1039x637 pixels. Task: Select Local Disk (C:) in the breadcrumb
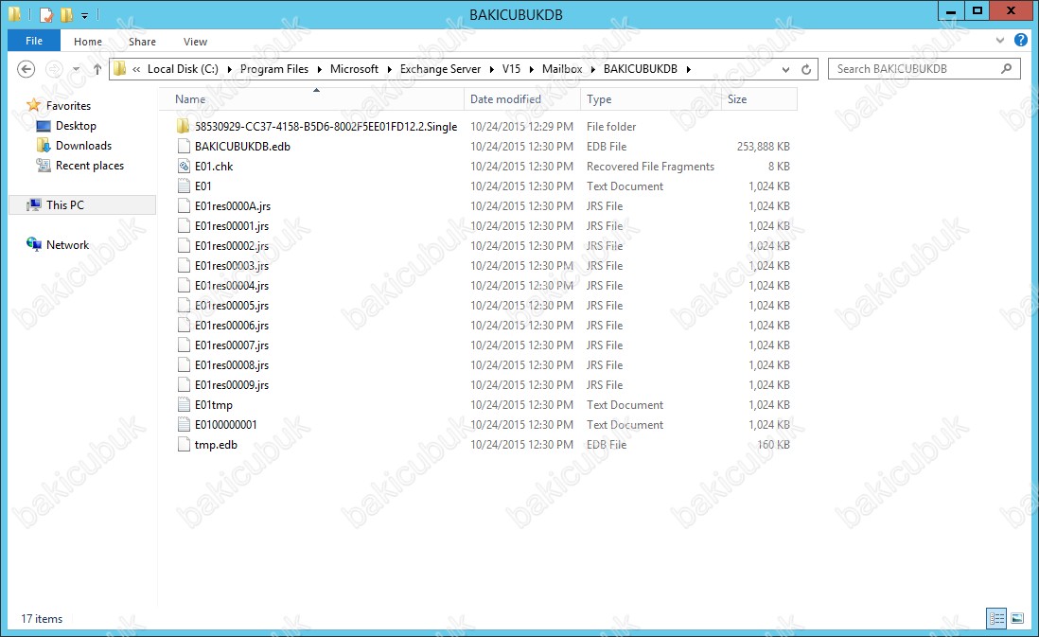pos(183,69)
